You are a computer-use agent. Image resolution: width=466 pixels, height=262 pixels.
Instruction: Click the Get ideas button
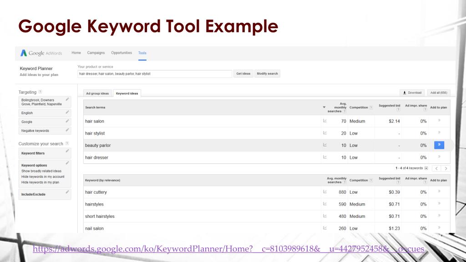point(243,74)
